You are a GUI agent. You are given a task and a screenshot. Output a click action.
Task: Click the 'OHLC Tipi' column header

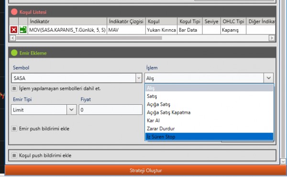(x=233, y=22)
